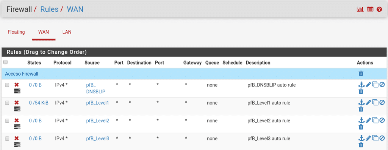Click the red block X on pfB_Level2 row

point(17,121)
